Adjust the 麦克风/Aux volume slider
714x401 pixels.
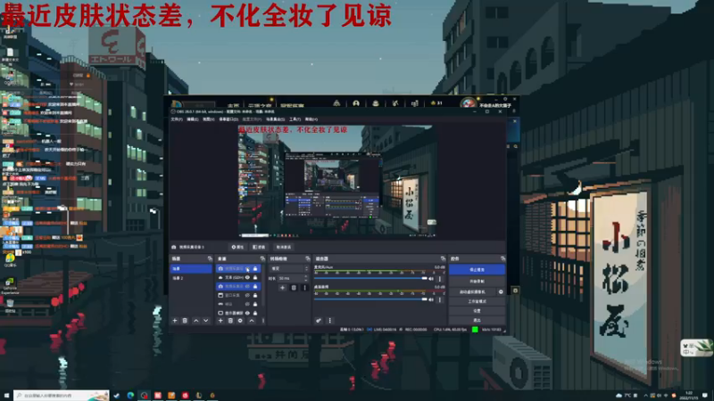point(370,278)
